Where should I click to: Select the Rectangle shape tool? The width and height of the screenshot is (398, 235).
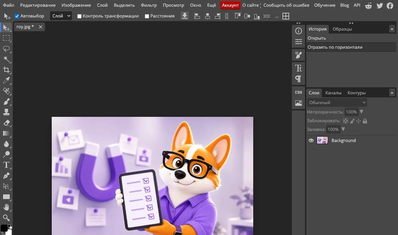[6, 197]
